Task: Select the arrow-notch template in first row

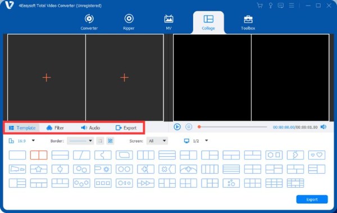Action: coord(295,155)
